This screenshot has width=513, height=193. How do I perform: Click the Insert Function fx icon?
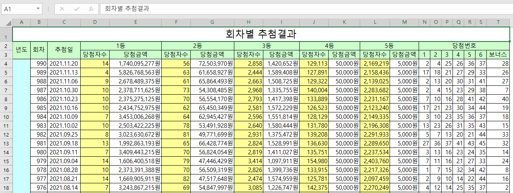pos(91,8)
